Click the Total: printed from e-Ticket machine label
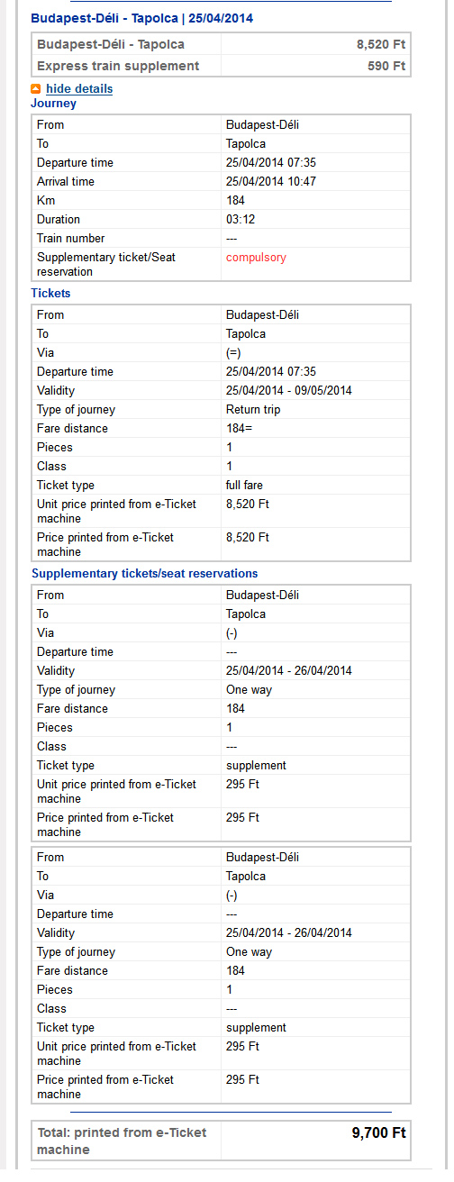 122,1141
